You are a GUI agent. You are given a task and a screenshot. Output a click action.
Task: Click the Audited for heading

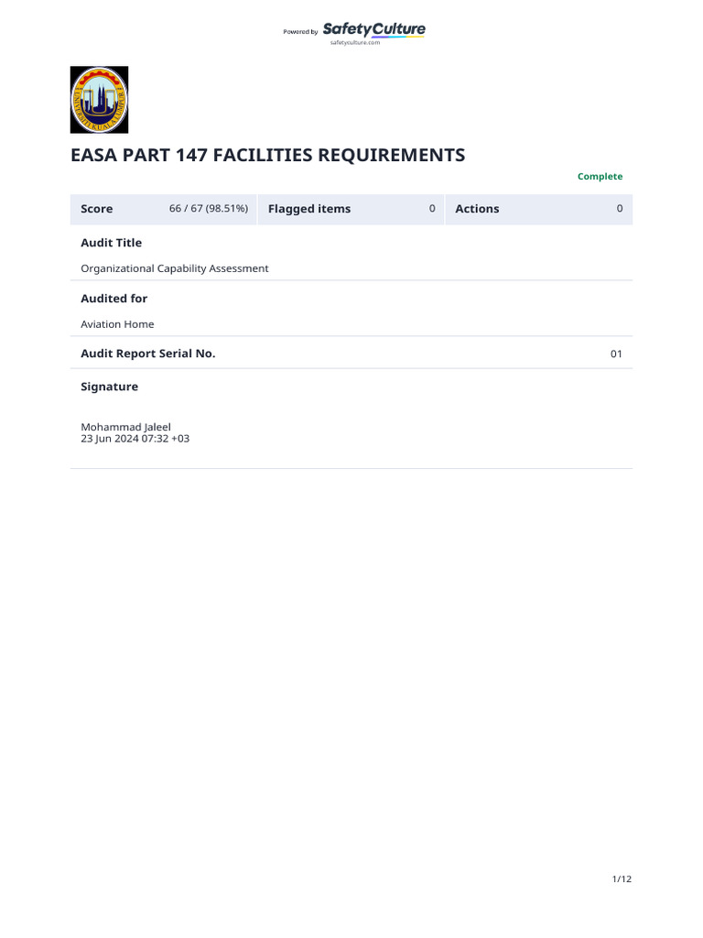coord(114,299)
